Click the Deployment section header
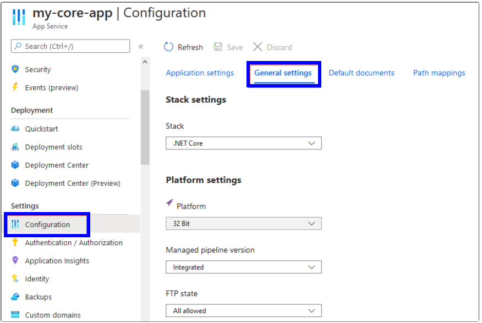This screenshot has width=482, height=323. 32,110
